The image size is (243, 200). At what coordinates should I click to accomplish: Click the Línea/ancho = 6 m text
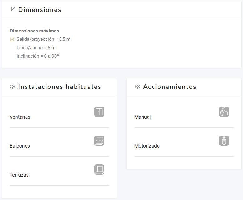pos(36,48)
